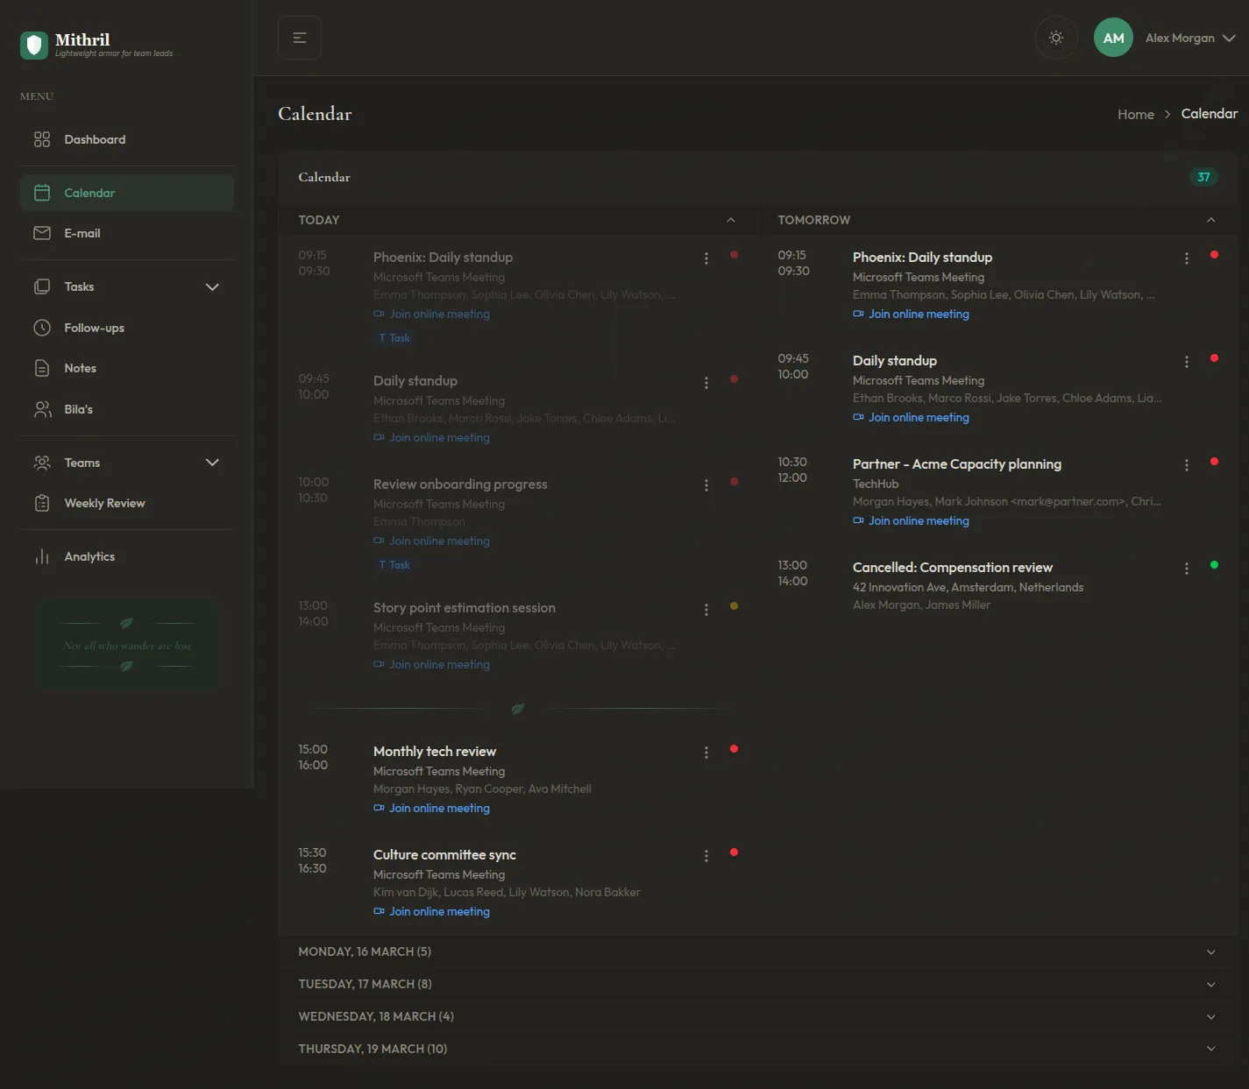Collapse the TOMORROW section
1249x1089 pixels.
pos(1211,220)
